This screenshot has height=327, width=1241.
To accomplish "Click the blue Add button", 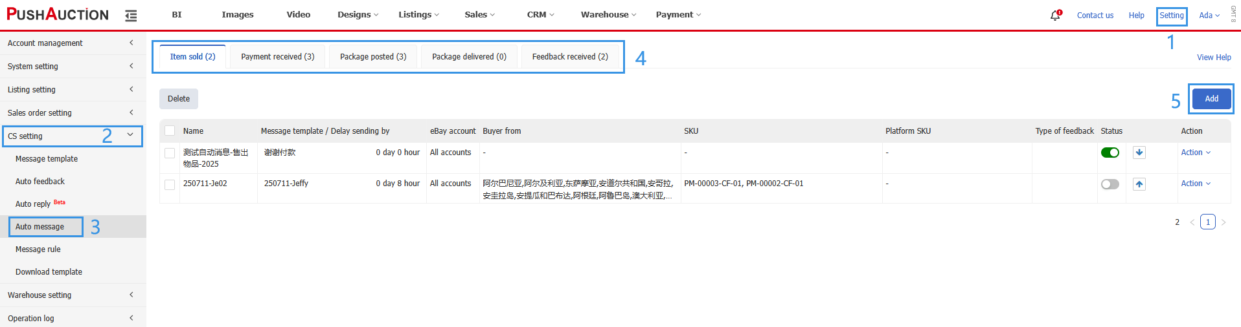I will pyautogui.click(x=1211, y=99).
